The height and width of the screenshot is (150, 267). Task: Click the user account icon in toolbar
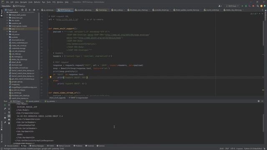tap(220, 6)
